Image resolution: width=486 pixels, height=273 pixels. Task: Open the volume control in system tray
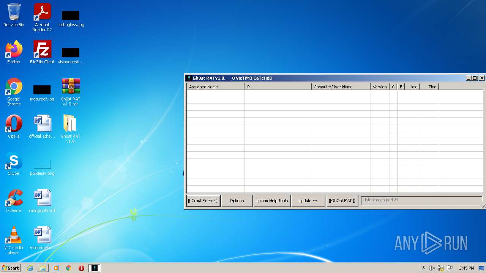click(x=432, y=268)
